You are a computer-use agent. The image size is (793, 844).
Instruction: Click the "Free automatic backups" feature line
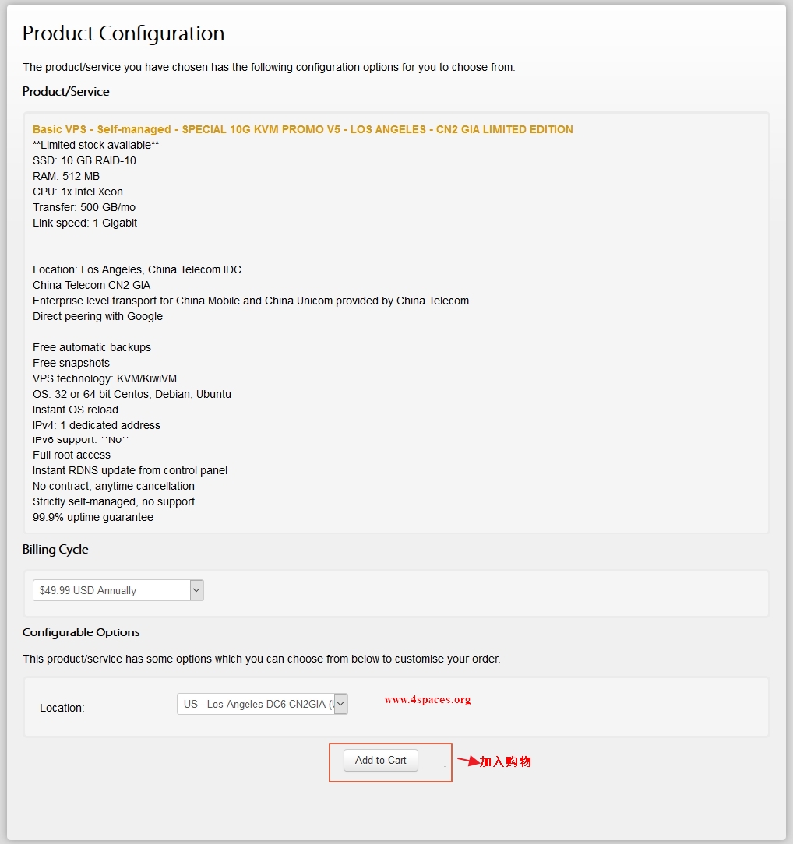[x=92, y=347]
